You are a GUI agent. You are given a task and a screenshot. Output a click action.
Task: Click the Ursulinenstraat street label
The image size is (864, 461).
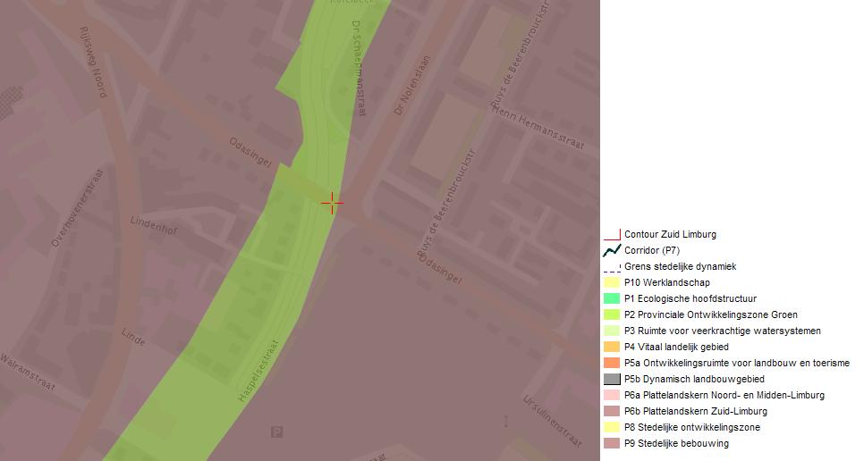[553, 421]
